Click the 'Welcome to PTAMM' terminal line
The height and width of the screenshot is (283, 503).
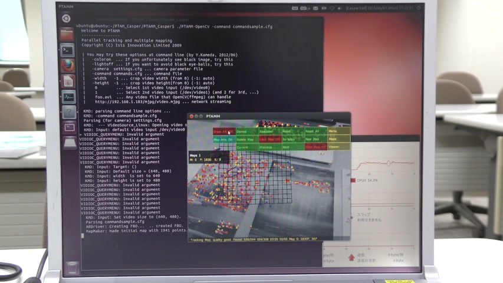click(100, 31)
